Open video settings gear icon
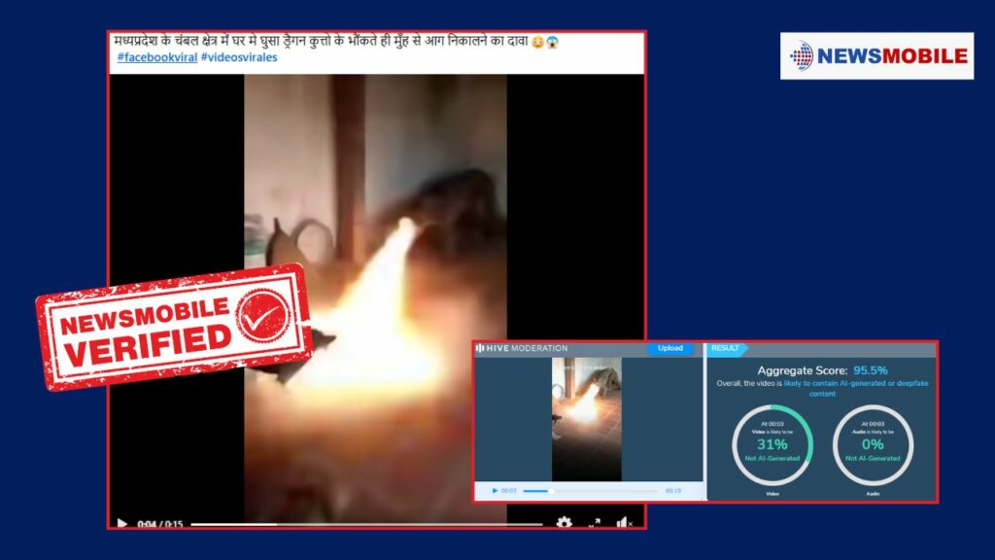The height and width of the screenshot is (560, 995). pos(564,523)
